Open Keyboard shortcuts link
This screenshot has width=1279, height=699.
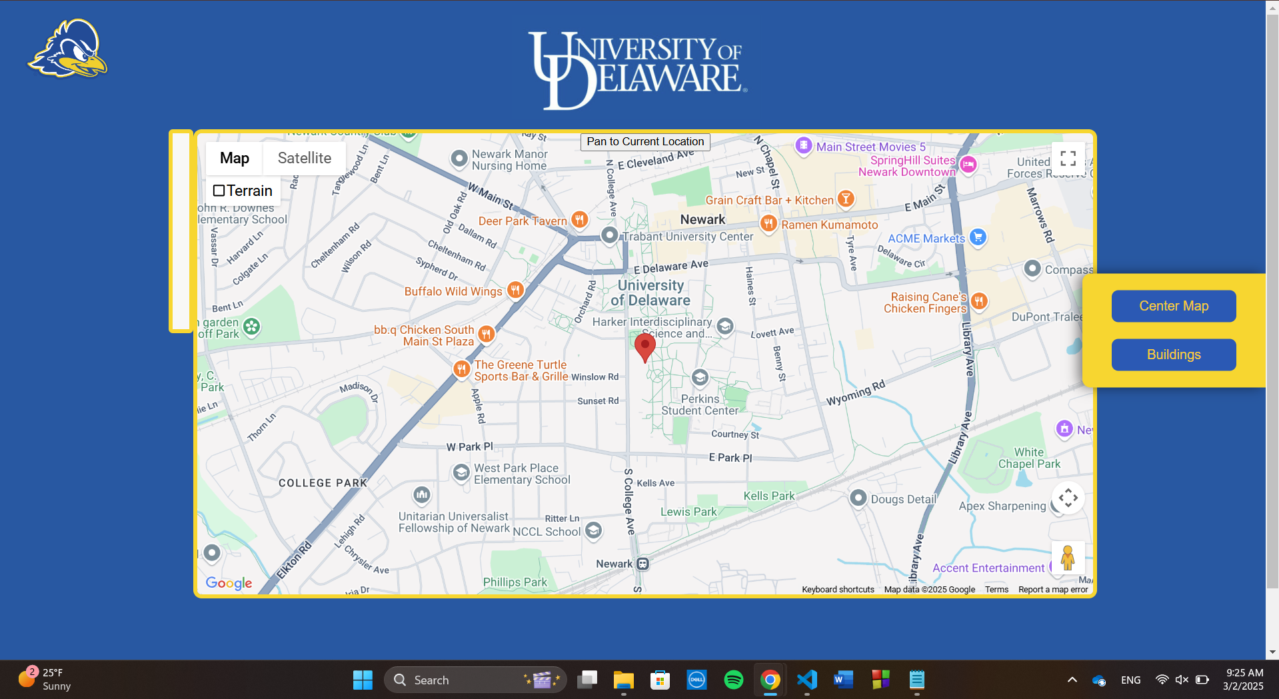[838, 590]
